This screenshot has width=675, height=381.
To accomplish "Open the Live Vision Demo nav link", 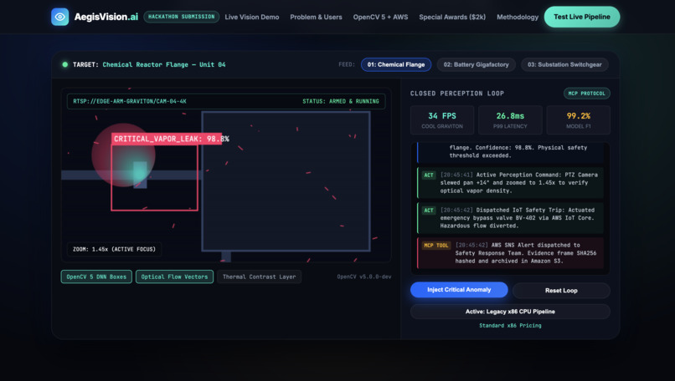I will coord(252,18).
